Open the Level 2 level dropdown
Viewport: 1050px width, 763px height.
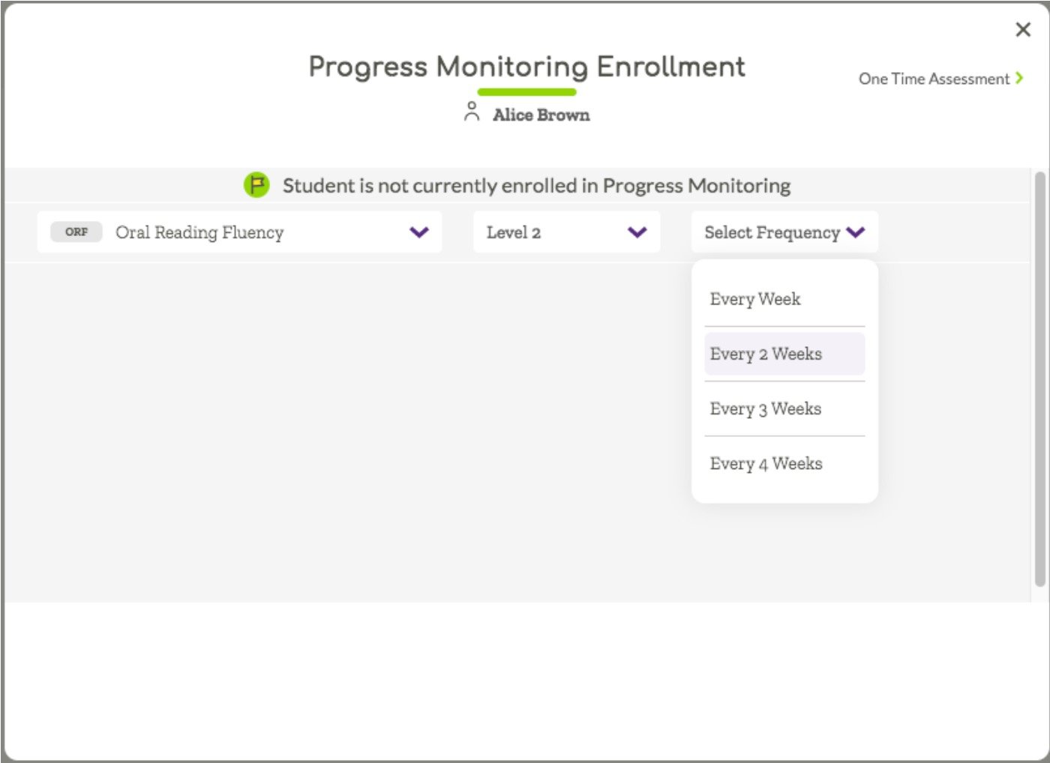[x=566, y=232]
